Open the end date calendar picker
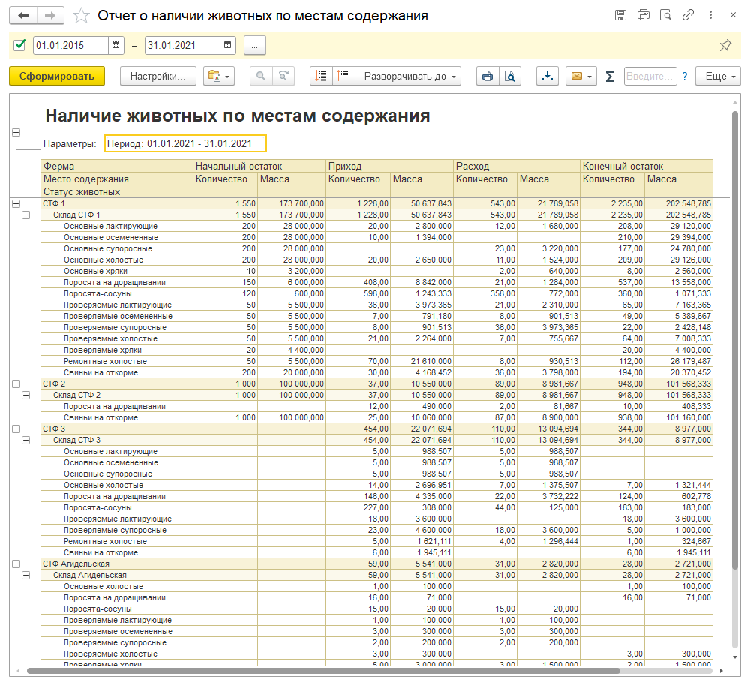 coord(228,46)
